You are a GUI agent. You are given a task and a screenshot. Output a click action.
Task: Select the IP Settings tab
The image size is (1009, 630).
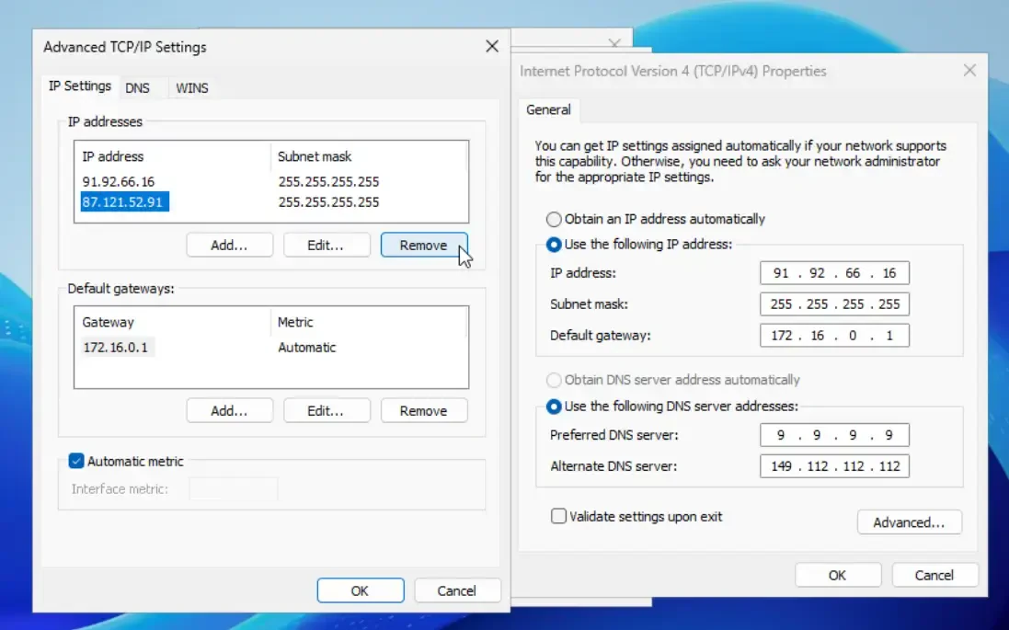[x=80, y=86]
